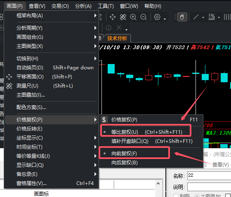Open 窗格属性(V)... menu item

pos(51,183)
